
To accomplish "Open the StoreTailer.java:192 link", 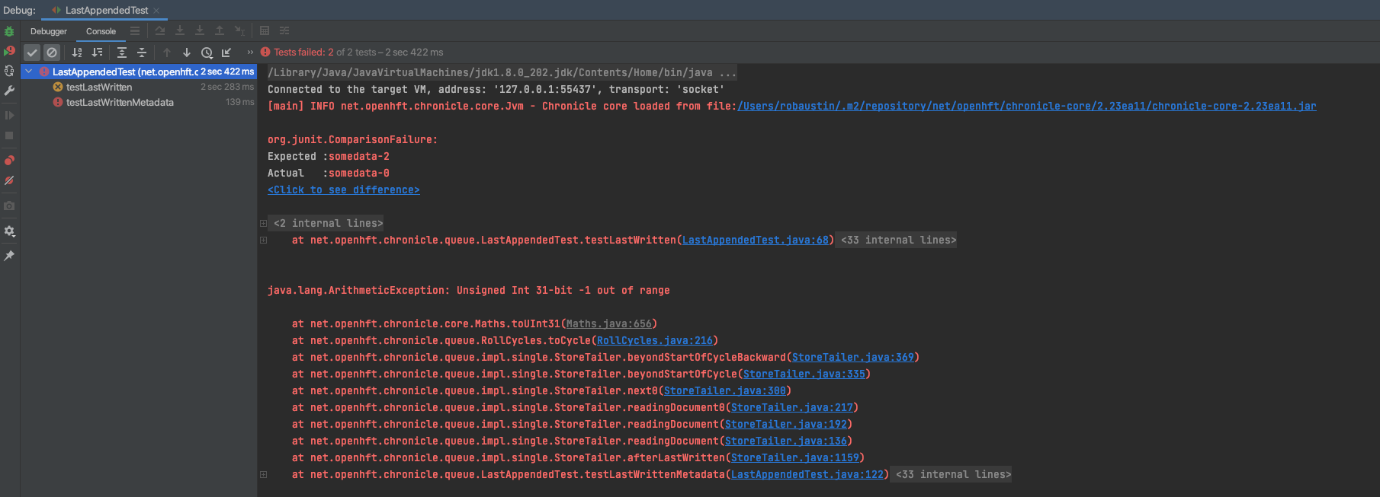I will [786, 424].
